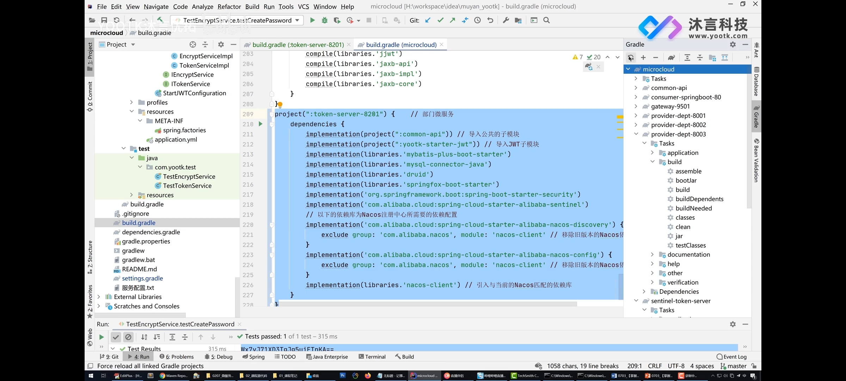Open the Problems tool tab
The image size is (846, 381).
tap(177, 357)
